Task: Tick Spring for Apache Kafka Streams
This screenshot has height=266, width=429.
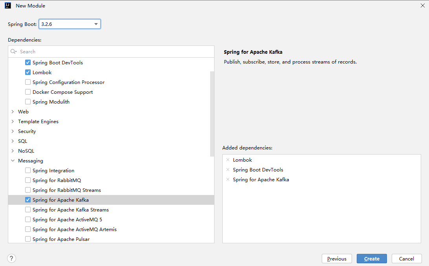Action: (28, 210)
